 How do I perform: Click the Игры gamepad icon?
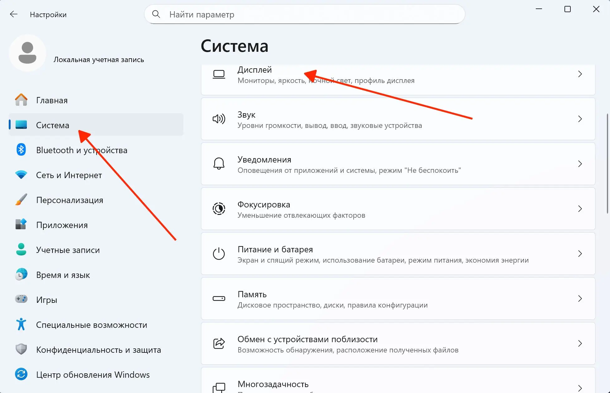click(21, 299)
